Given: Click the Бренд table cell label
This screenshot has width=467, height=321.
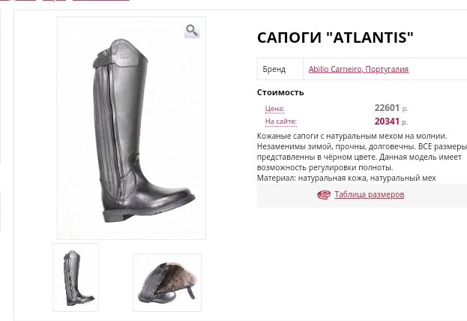Looking at the screenshot, I should click(x=274, y=69).
